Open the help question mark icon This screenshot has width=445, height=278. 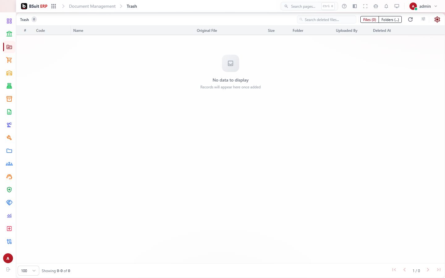tap(344, 6)
